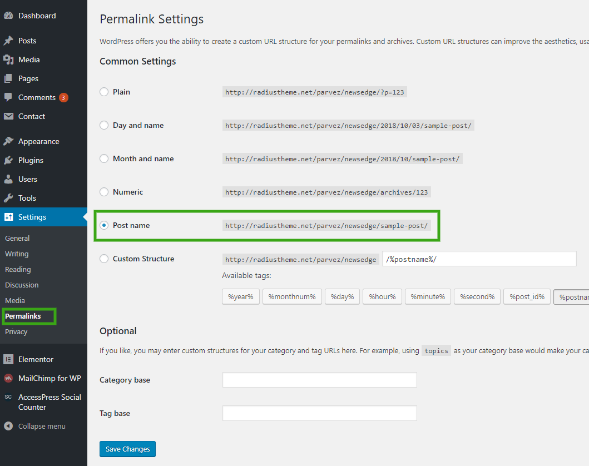Screen dimensions: 589x466
Task: Insert the %second% tag
Action: coord(477,296)
